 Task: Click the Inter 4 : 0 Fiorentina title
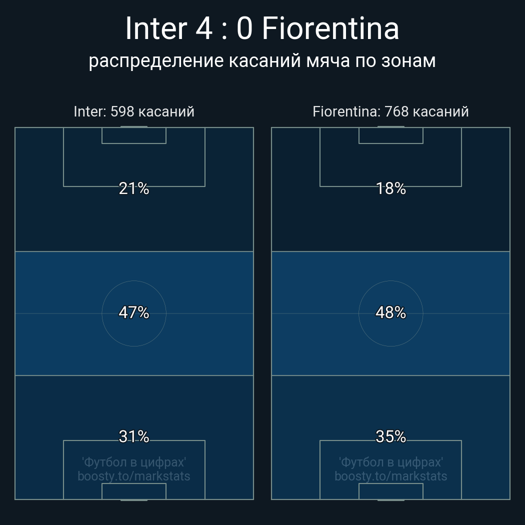(262, 28)
